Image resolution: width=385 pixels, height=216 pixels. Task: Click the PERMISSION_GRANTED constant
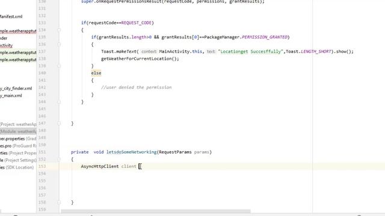pos(265,37)
